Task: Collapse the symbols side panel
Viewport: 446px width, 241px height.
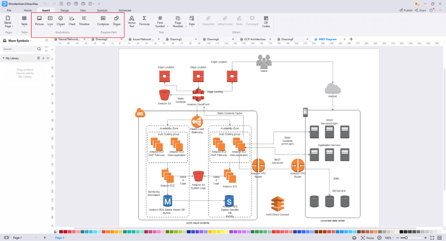Action: click(47, 41)
